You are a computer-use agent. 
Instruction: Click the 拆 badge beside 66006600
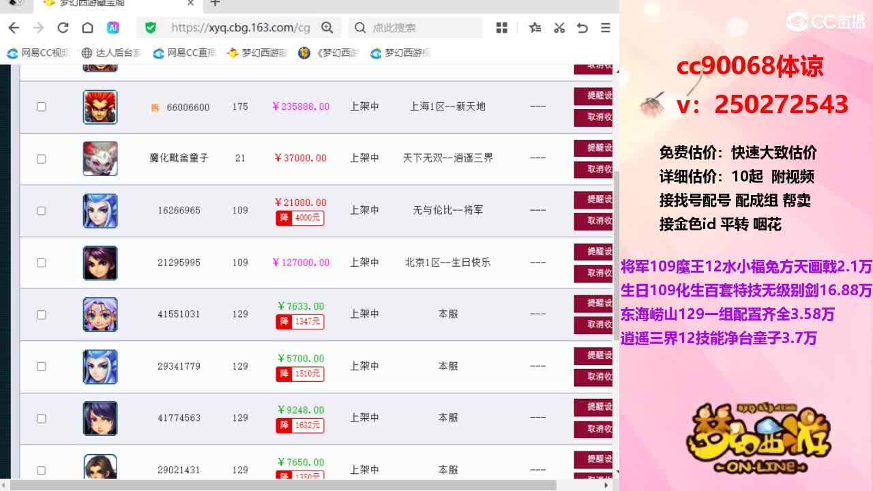tap(155, 107)
